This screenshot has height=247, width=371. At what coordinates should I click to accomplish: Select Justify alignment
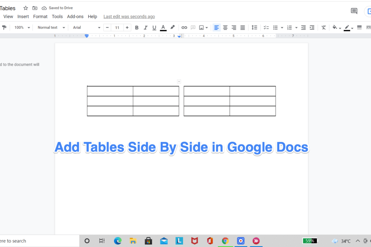[243, 27]
